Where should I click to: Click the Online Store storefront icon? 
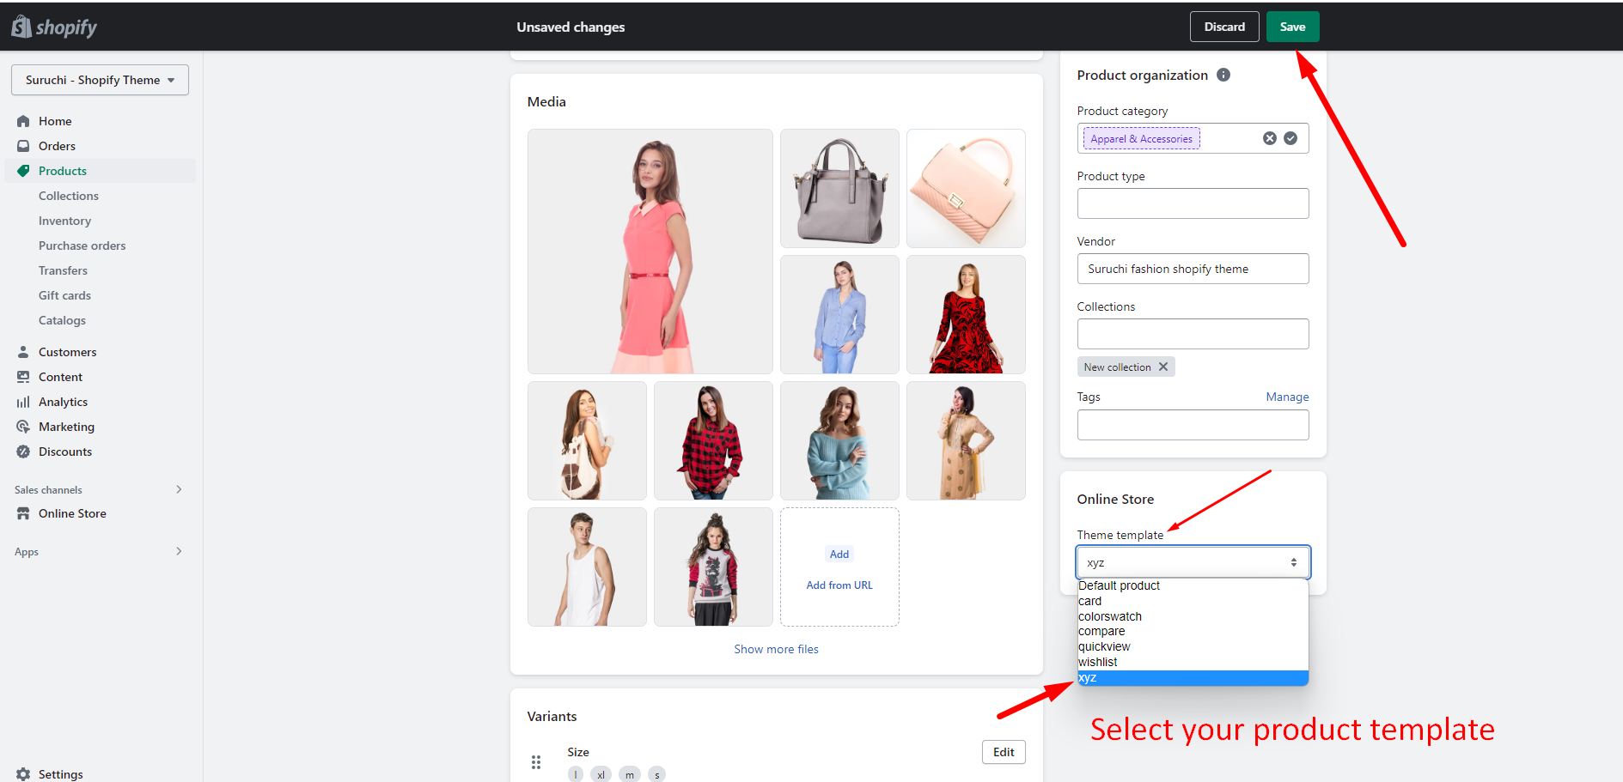pyautogui.click(x=23, y=513)
